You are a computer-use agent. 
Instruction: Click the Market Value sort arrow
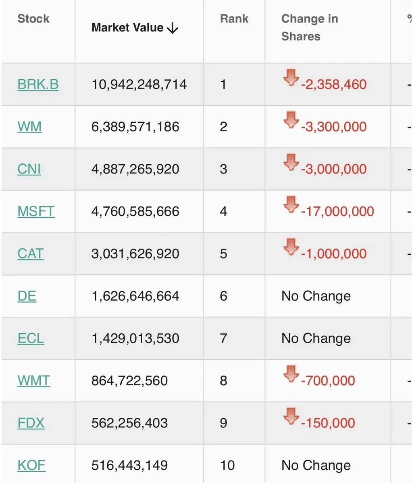tap(172, 28)
